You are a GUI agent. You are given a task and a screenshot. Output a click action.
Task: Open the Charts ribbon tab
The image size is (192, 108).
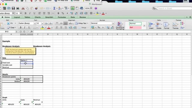(37, 17)
